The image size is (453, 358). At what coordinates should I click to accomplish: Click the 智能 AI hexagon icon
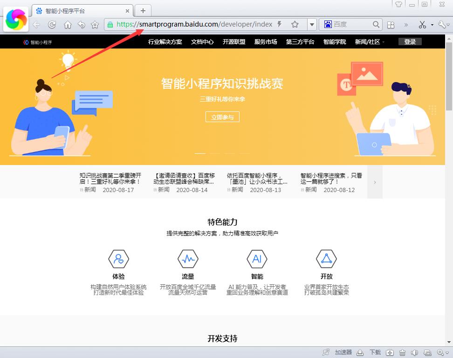pyautogui.click(x=257, y=259)
